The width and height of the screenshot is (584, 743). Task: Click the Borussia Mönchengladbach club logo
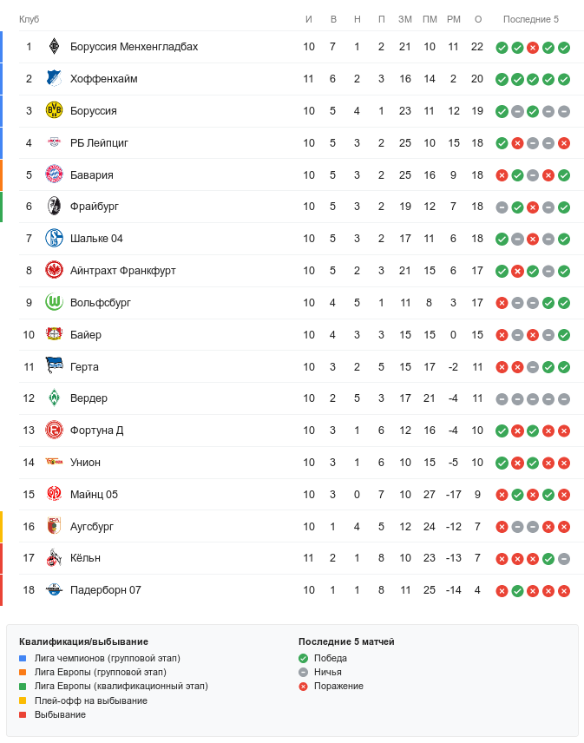55,47
